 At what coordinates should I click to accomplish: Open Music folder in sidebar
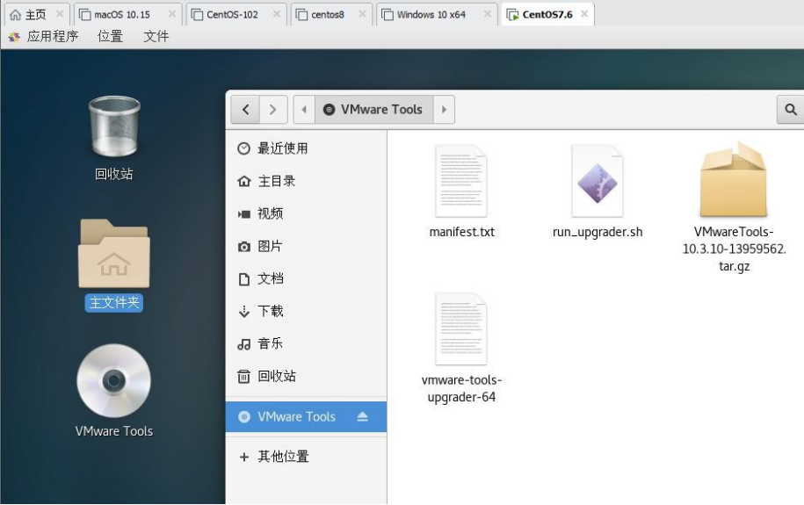click(x=306, y=343)
